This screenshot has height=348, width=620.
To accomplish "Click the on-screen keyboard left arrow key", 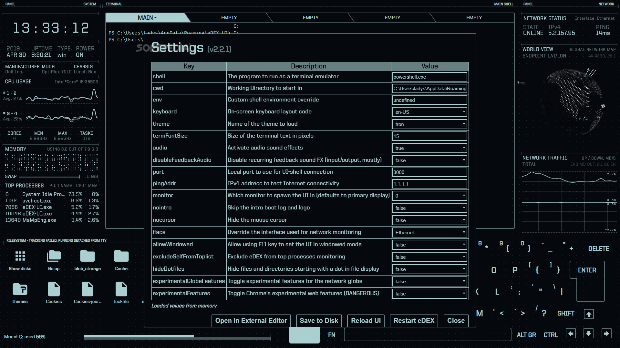I will (x=571, y=334).
